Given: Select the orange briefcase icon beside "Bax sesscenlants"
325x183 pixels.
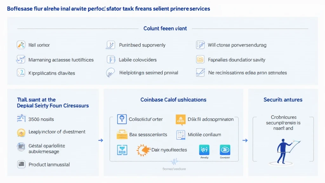Looking at the screenshot, I should pyautogui.click(x=122, y=134).
